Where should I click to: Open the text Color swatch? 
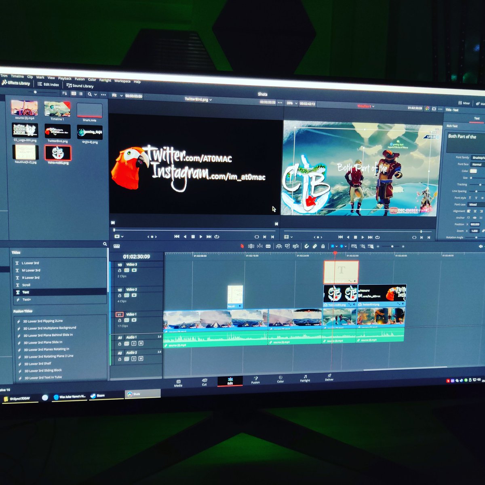(x=473, y=171)
